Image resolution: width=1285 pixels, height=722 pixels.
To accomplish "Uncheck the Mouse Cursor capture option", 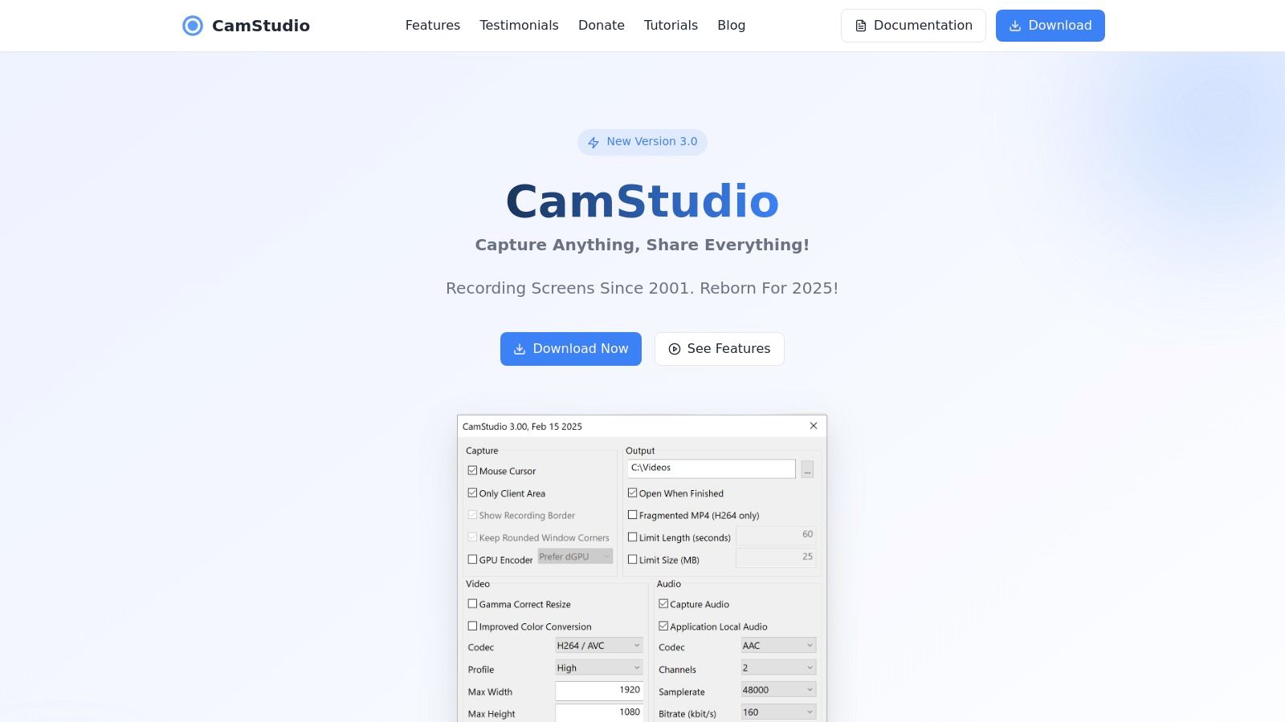I will click(472, 470).
